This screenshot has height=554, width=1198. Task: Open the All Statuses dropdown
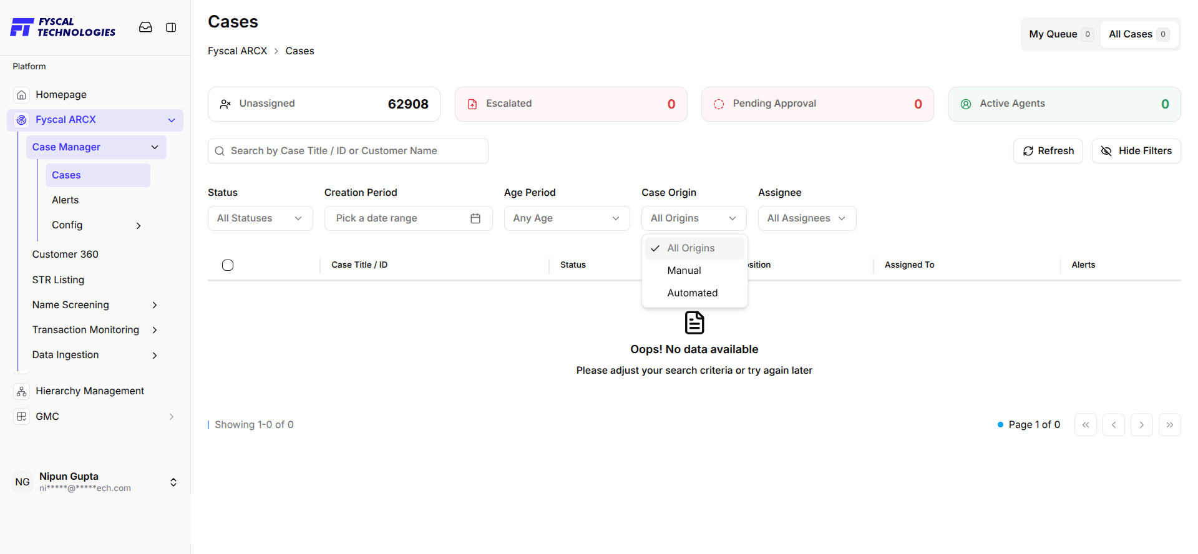pos(260,218)
